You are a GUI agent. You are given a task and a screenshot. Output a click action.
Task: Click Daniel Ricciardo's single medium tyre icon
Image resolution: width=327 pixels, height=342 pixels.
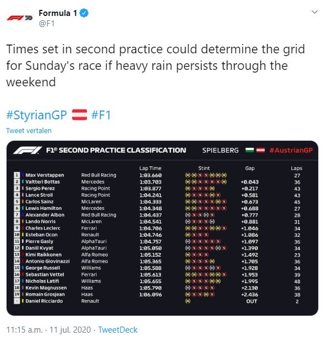[188, 301]
